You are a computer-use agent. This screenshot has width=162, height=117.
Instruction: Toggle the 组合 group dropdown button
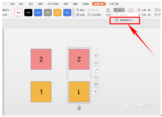119,10
